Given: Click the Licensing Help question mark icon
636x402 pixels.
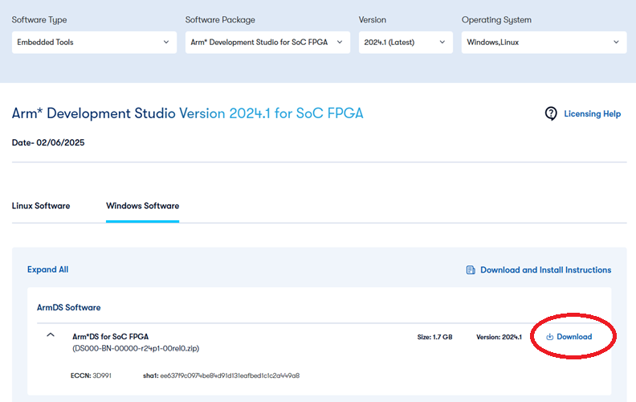Looking at the screenshot, I should tap(551, 113).
